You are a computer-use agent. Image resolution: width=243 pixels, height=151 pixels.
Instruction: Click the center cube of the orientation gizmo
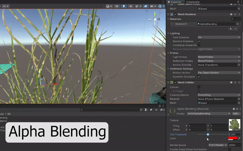(155, 19)
